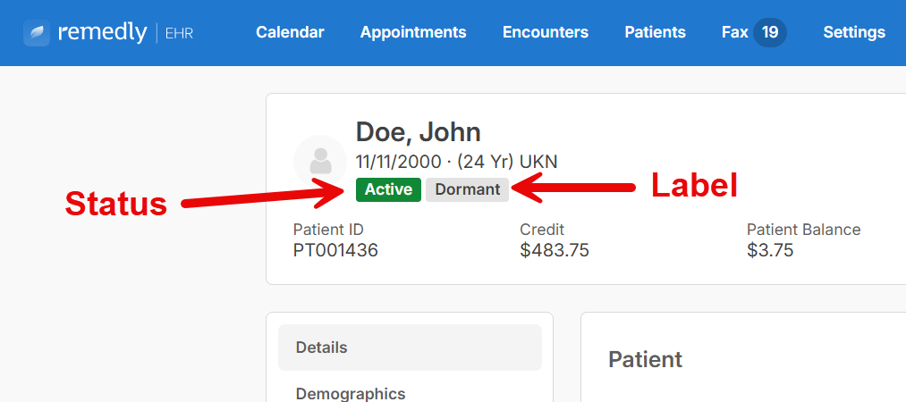Click the Fax badge showing 19
This screenshot has height=402, width=906.
[x=770, y=32]
